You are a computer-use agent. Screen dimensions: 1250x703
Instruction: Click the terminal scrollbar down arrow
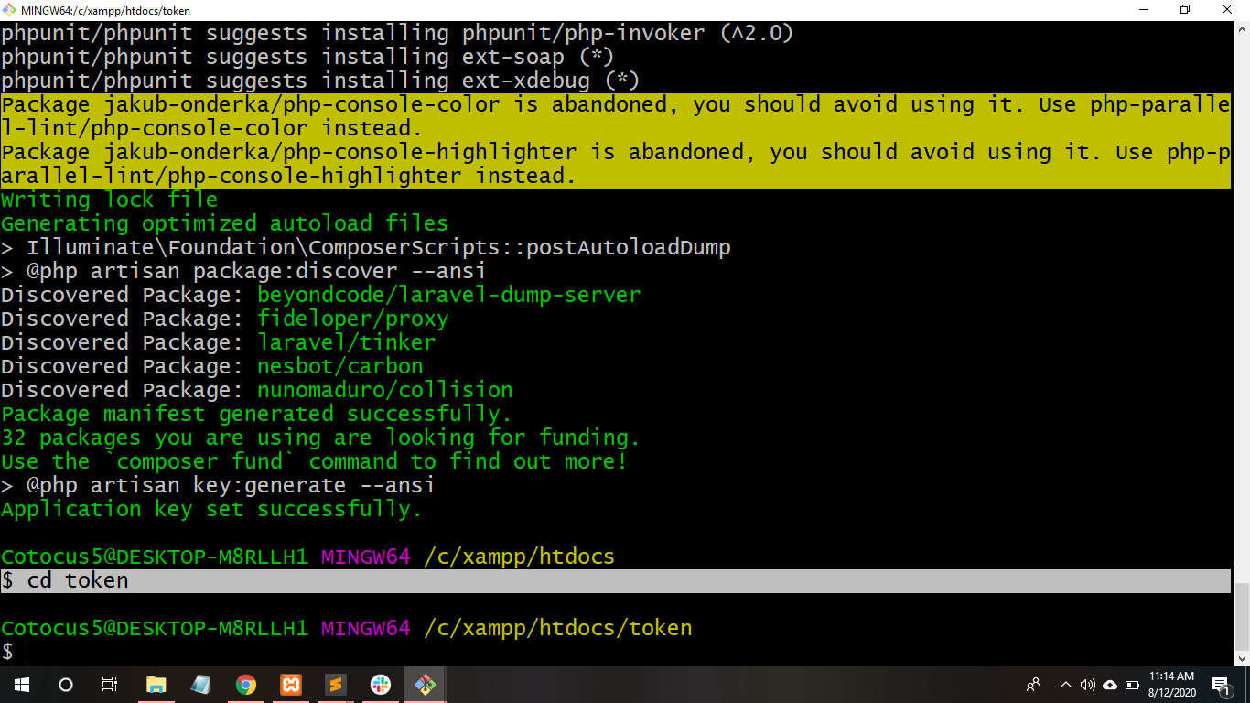tap(1242, 657)
